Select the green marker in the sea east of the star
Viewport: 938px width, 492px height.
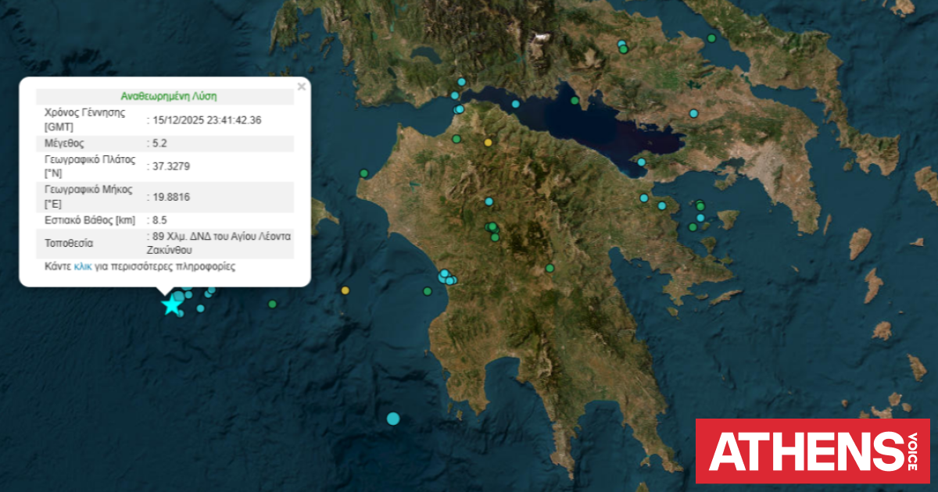[x=272, y=304]
